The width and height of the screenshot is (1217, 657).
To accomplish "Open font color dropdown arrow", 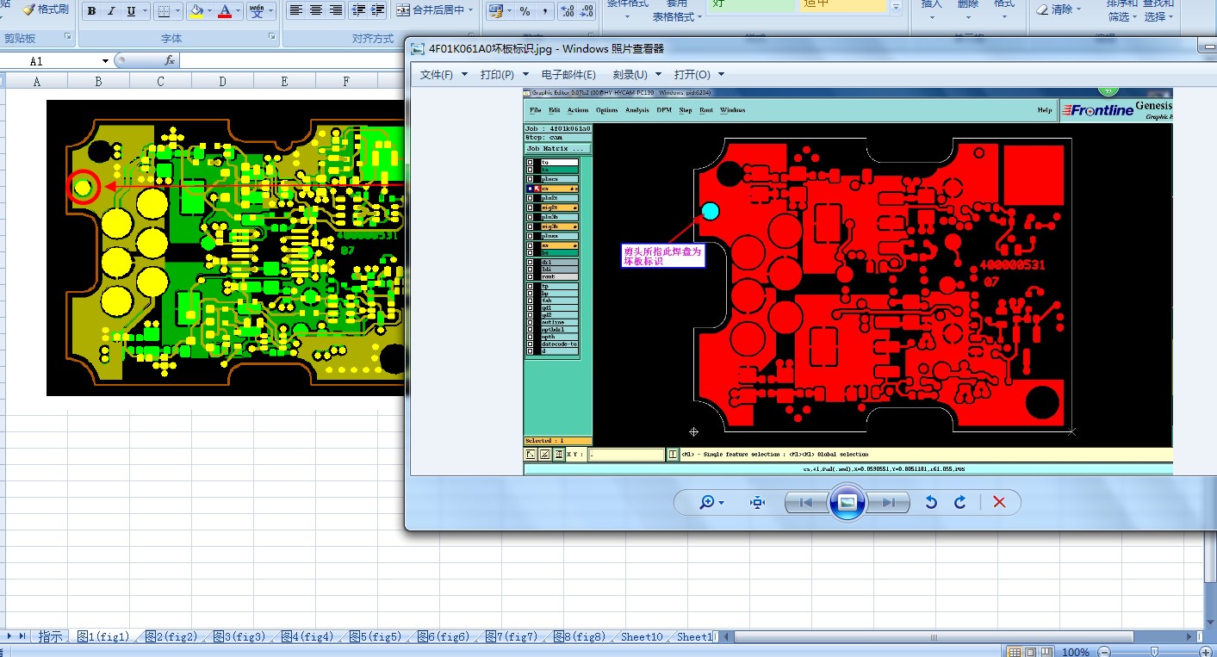I will pyautogui.click(x=239, y=11).
